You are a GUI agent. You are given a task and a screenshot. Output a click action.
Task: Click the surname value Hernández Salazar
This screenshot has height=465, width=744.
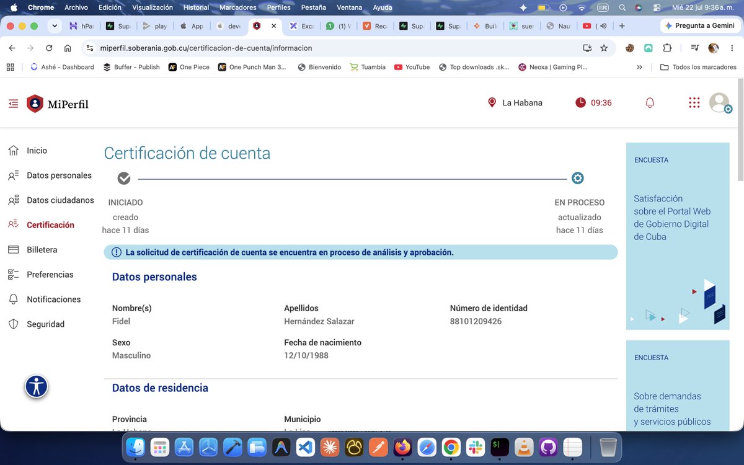tap(319, 321)
